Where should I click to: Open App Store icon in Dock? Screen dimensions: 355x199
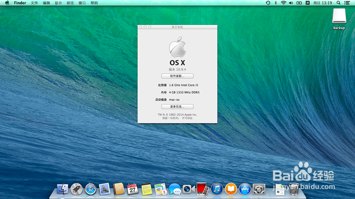click(245, 189)
